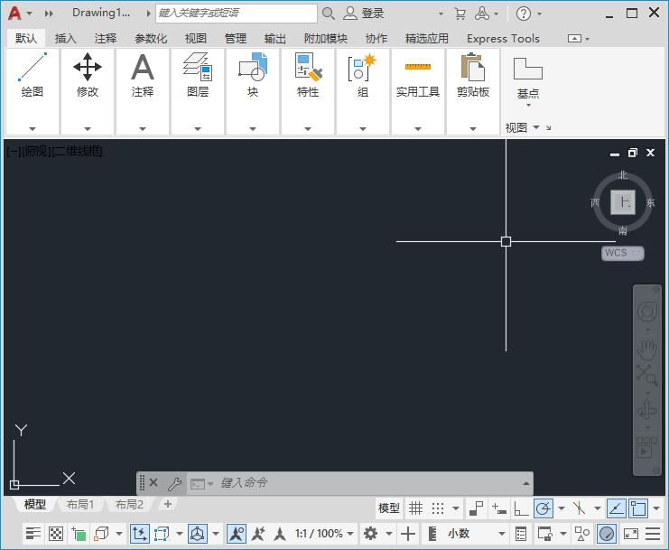Image resolution: width=669 pixels, height=550 pixels.
Task: Toggle dynamic input
Action: 498,508
